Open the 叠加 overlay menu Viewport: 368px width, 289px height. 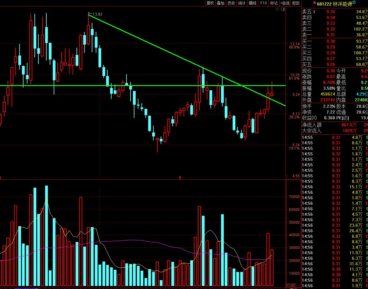[221, 3]
